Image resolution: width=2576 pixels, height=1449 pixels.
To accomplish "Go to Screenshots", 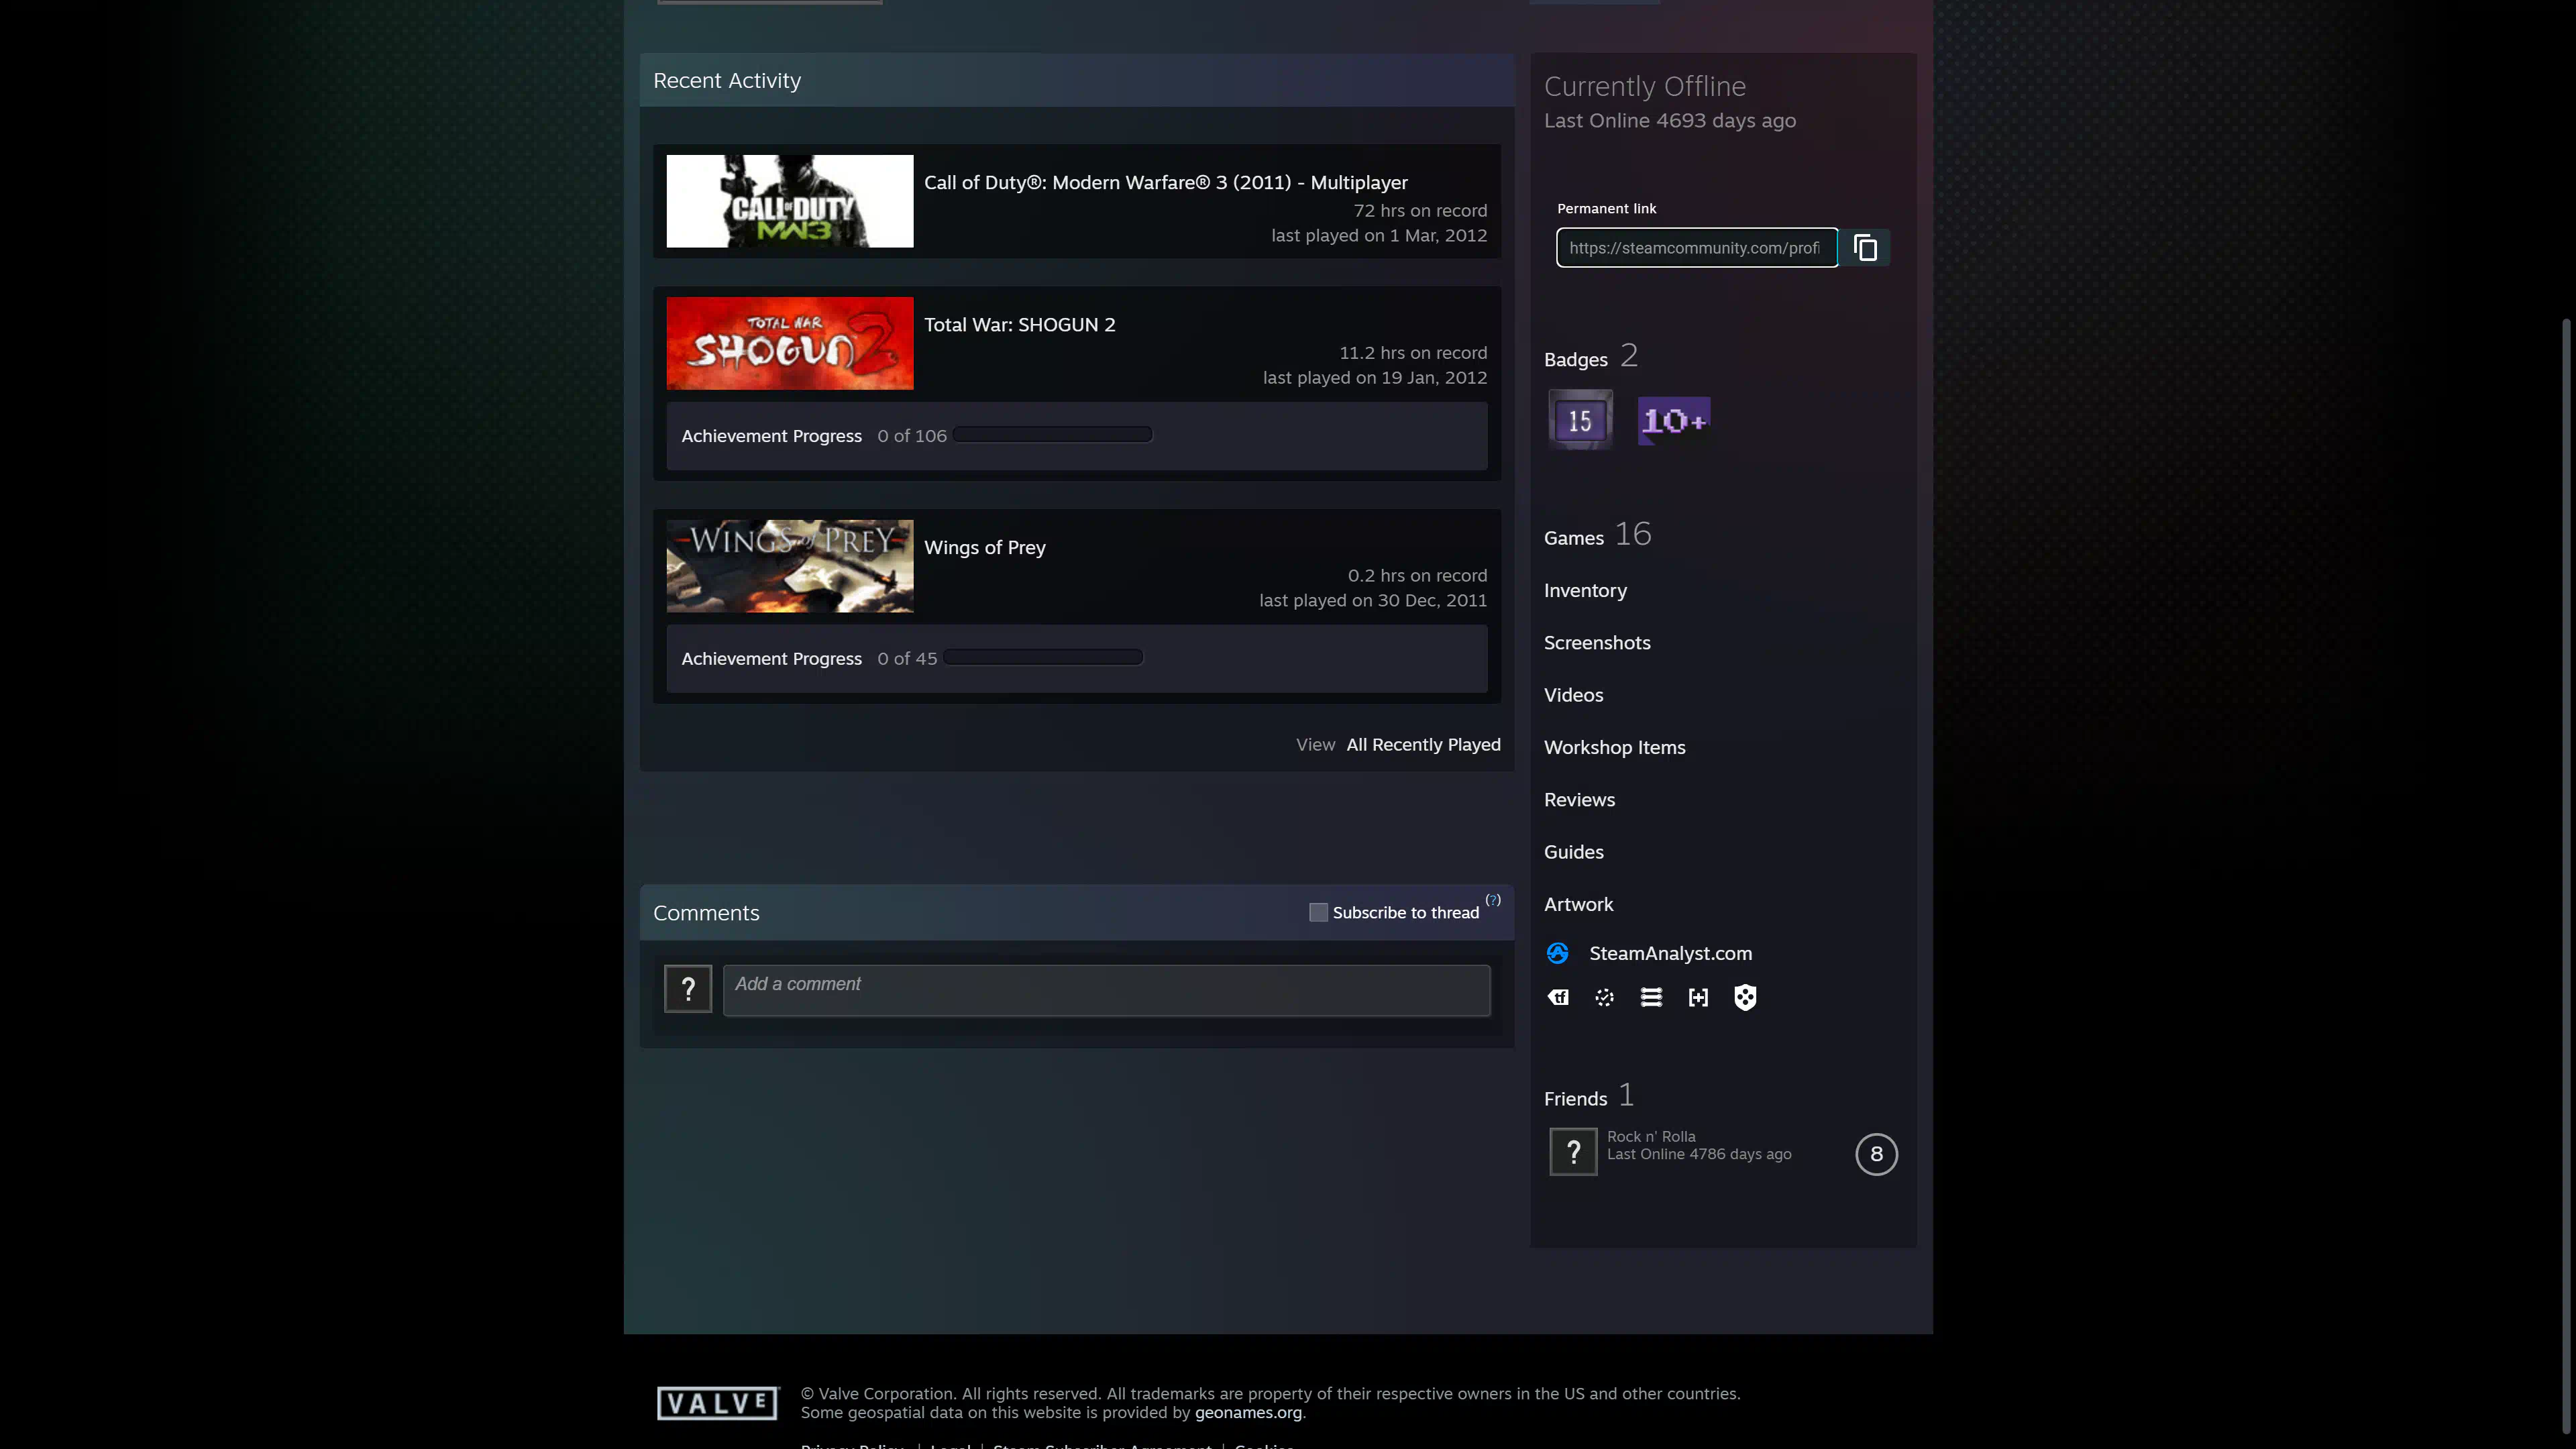I will tap(1597, 642).
